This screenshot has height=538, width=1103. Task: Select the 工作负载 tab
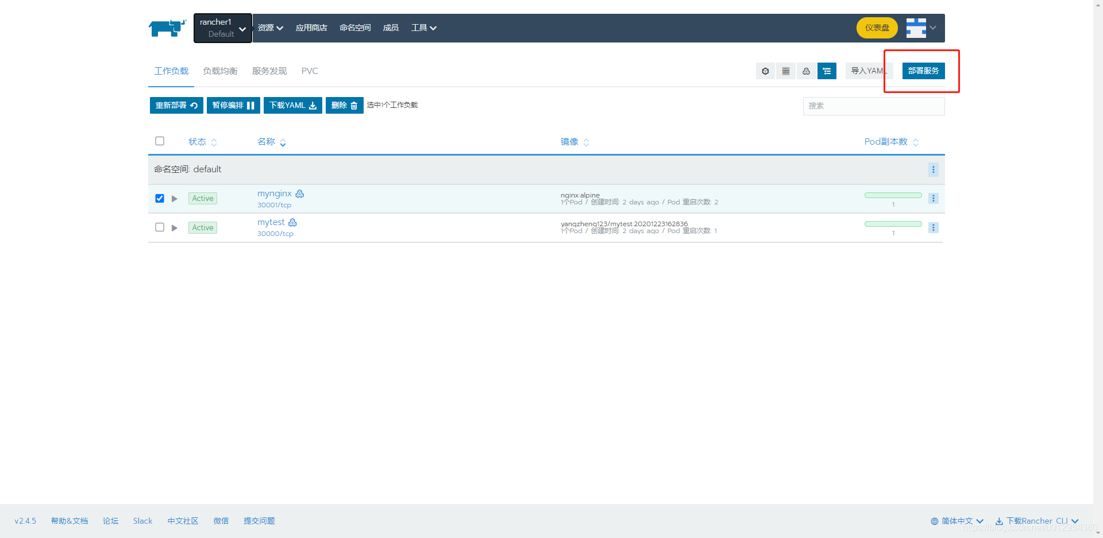coord(171,71)
